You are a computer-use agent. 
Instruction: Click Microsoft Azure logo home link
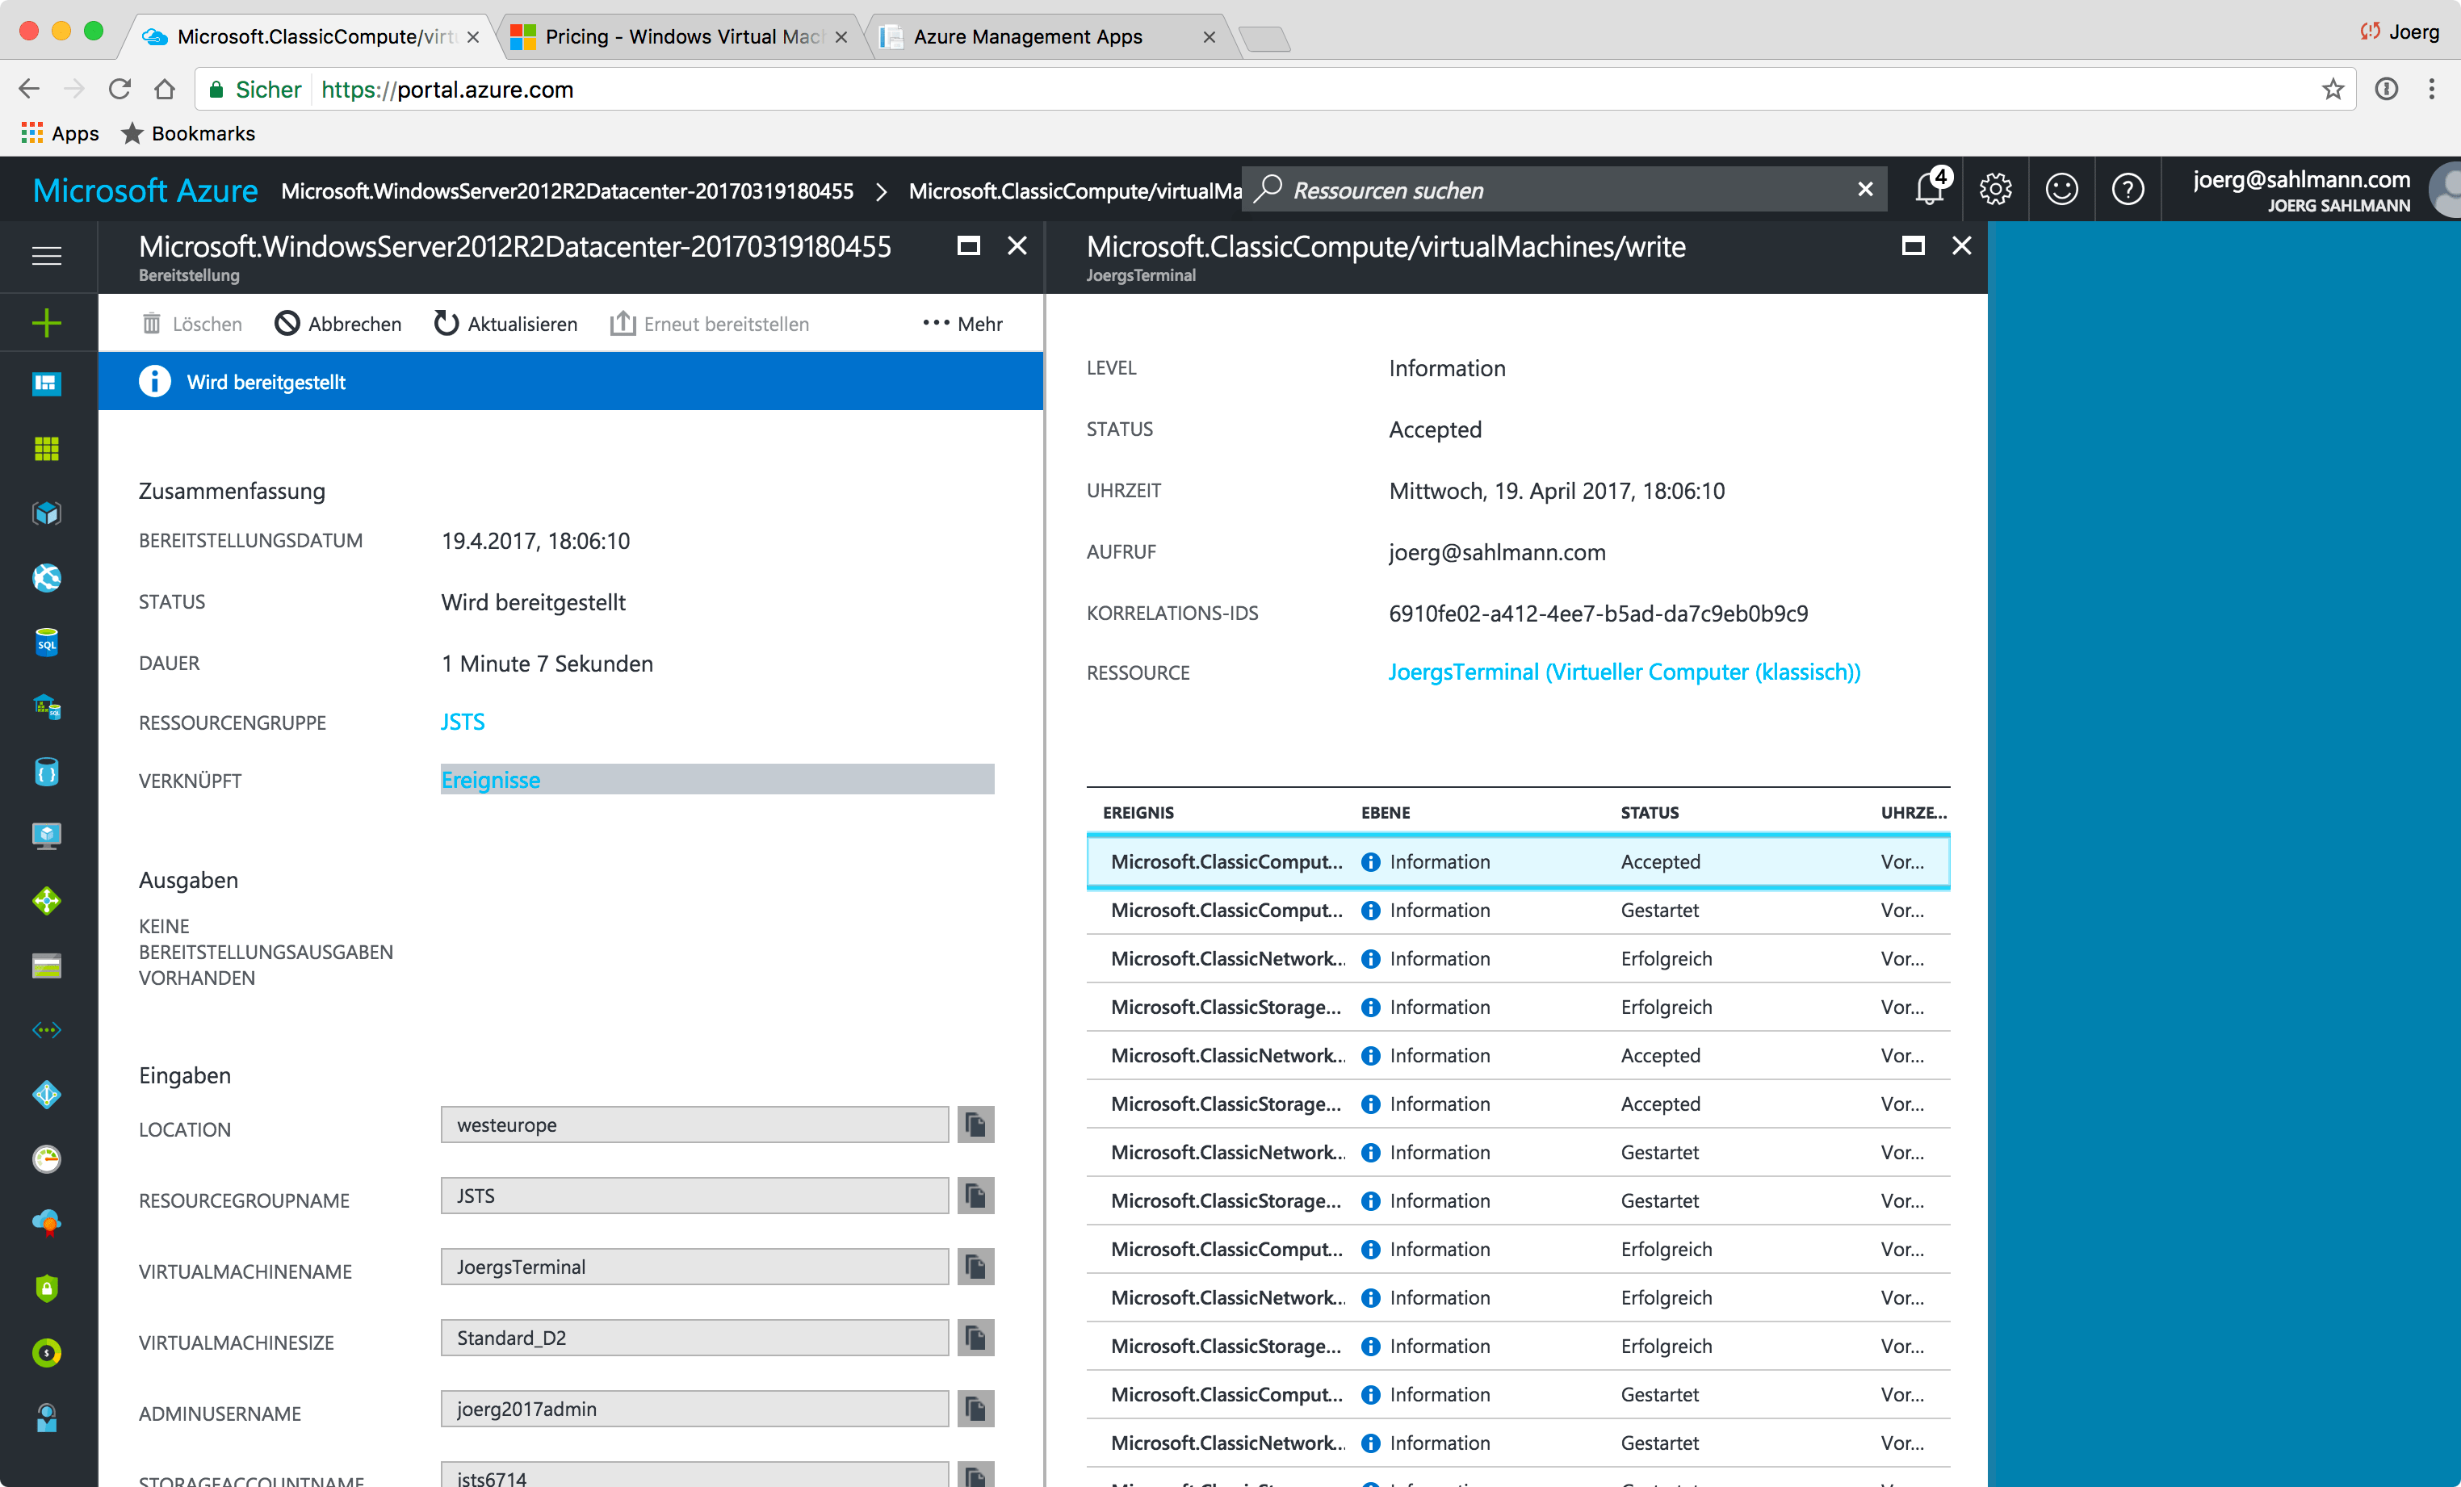click(146, 190)
